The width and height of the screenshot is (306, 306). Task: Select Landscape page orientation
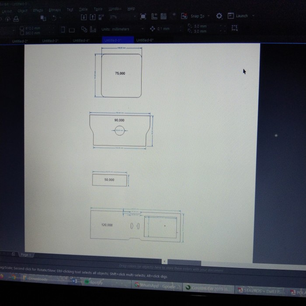pyautogui.click(x=72, y=30)
